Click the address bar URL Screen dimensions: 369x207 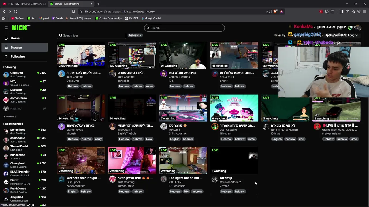pyautogui.click(x=120, y=11)
